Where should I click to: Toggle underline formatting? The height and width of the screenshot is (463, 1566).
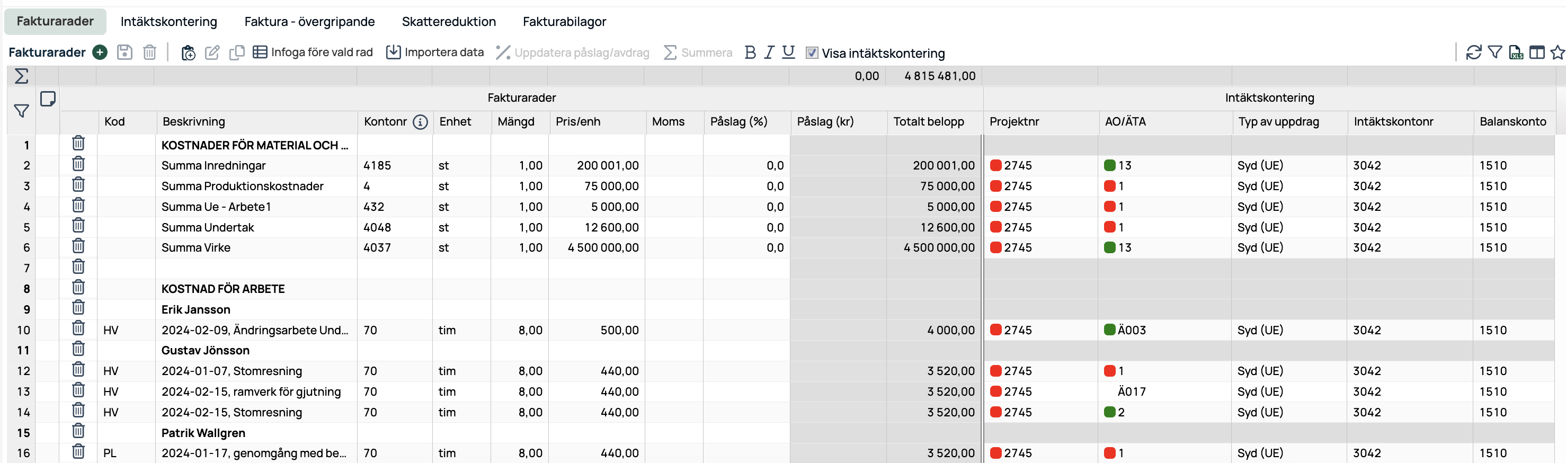(788, 53)
